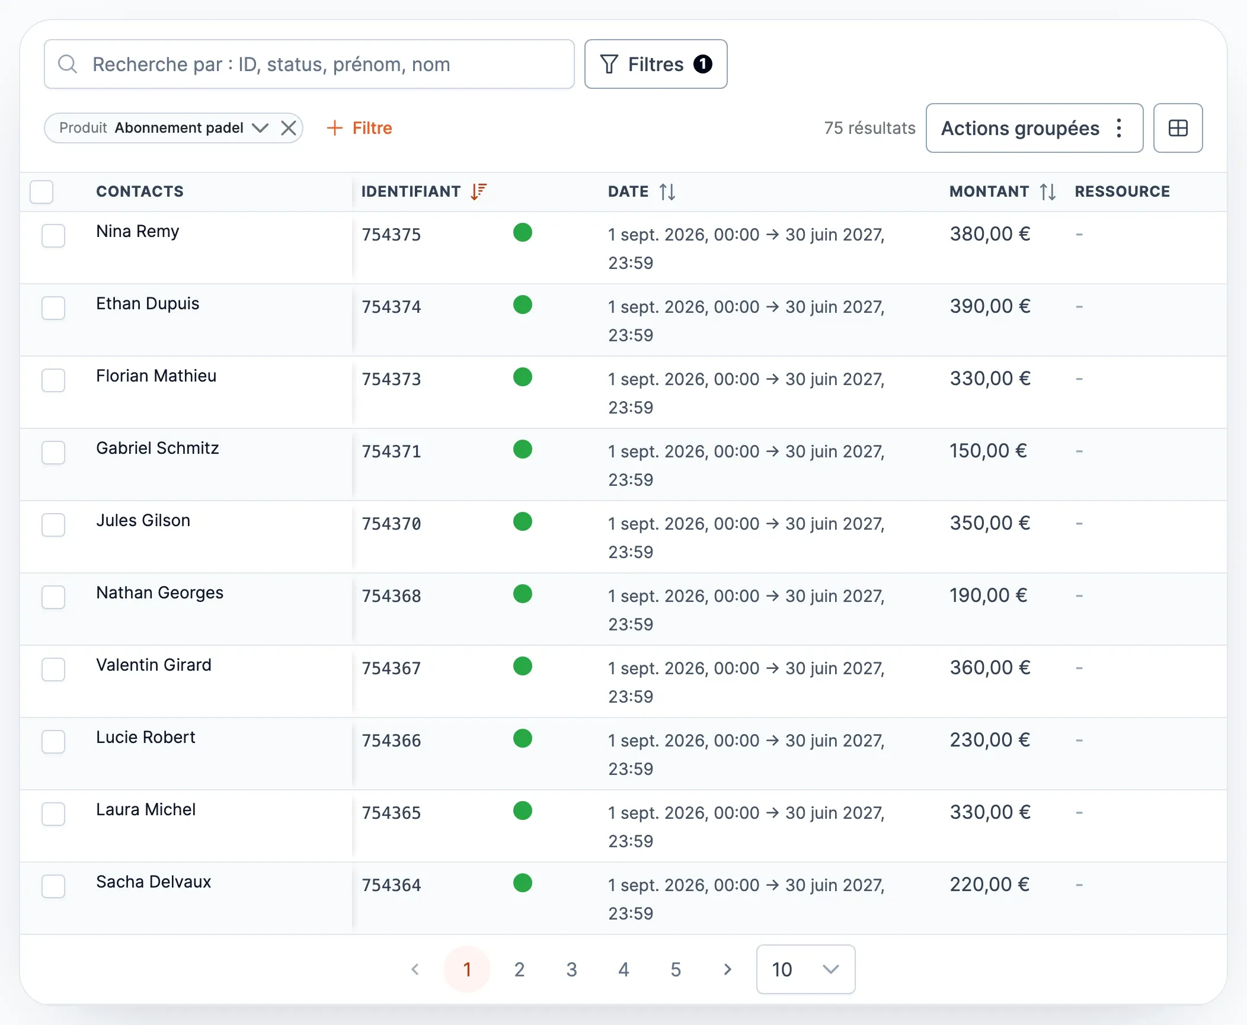The width and height of the screenshot is (1247, 1025).
Task: Click the Contacts column header
Action: [x=140, y=191]
